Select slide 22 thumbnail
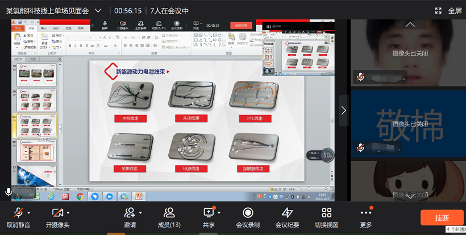Viewport: 466px width, 235px height. (36, 151)
